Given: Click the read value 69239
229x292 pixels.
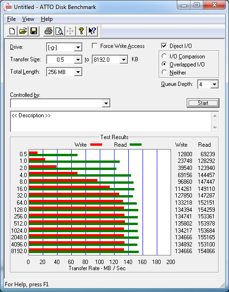Looking at the screenshot, I should (208, 154).
